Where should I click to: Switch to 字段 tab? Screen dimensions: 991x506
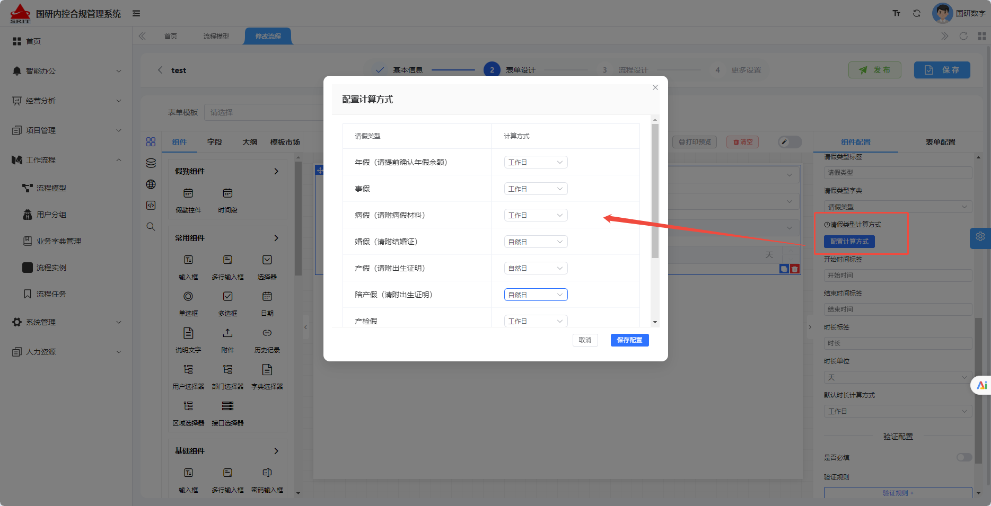coord(215,142)
